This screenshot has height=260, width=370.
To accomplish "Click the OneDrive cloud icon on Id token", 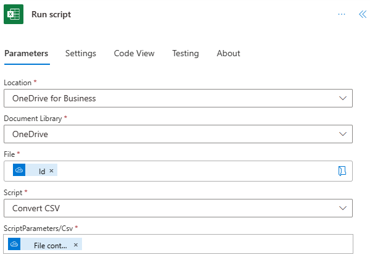I will pyautogui.click(x=19, y=170).
